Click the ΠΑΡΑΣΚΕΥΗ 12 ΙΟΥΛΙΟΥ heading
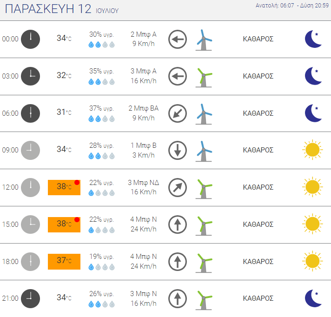This screenshot has width=331, height=317. (62, 9)
